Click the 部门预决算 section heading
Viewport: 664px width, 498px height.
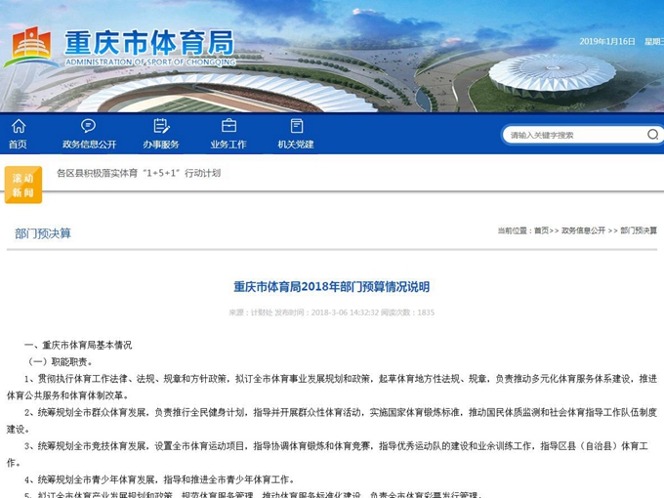click(43, 233)
